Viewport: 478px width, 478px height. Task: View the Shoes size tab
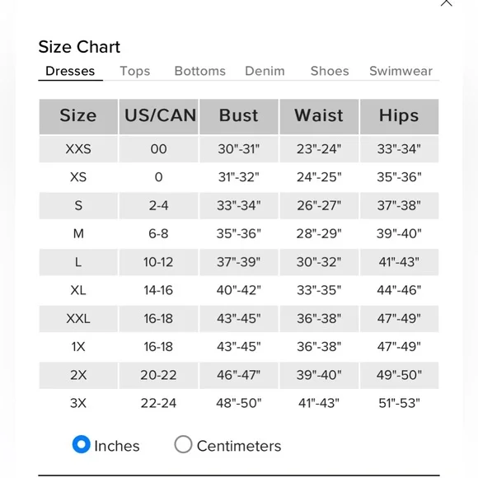(330, 71)
